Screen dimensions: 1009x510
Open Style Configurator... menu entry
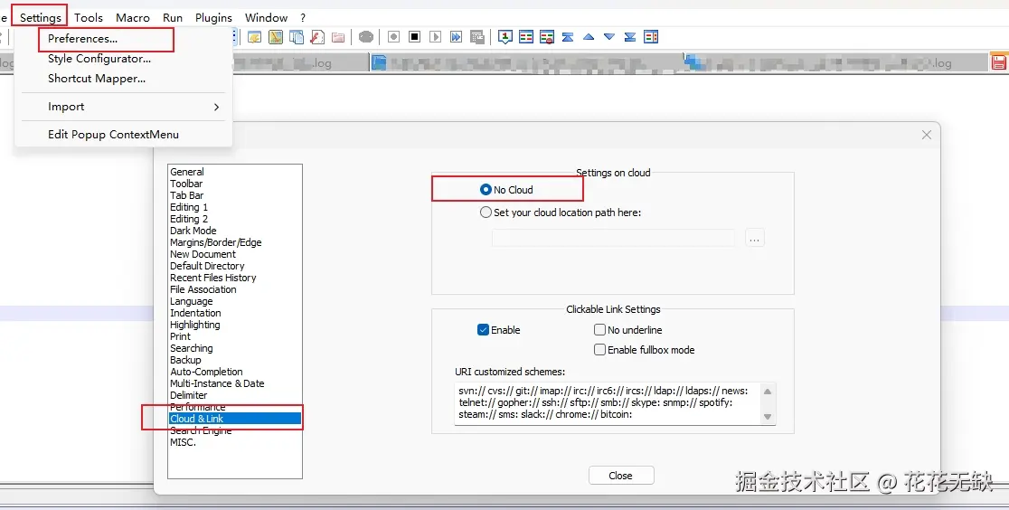pos(99,59)
